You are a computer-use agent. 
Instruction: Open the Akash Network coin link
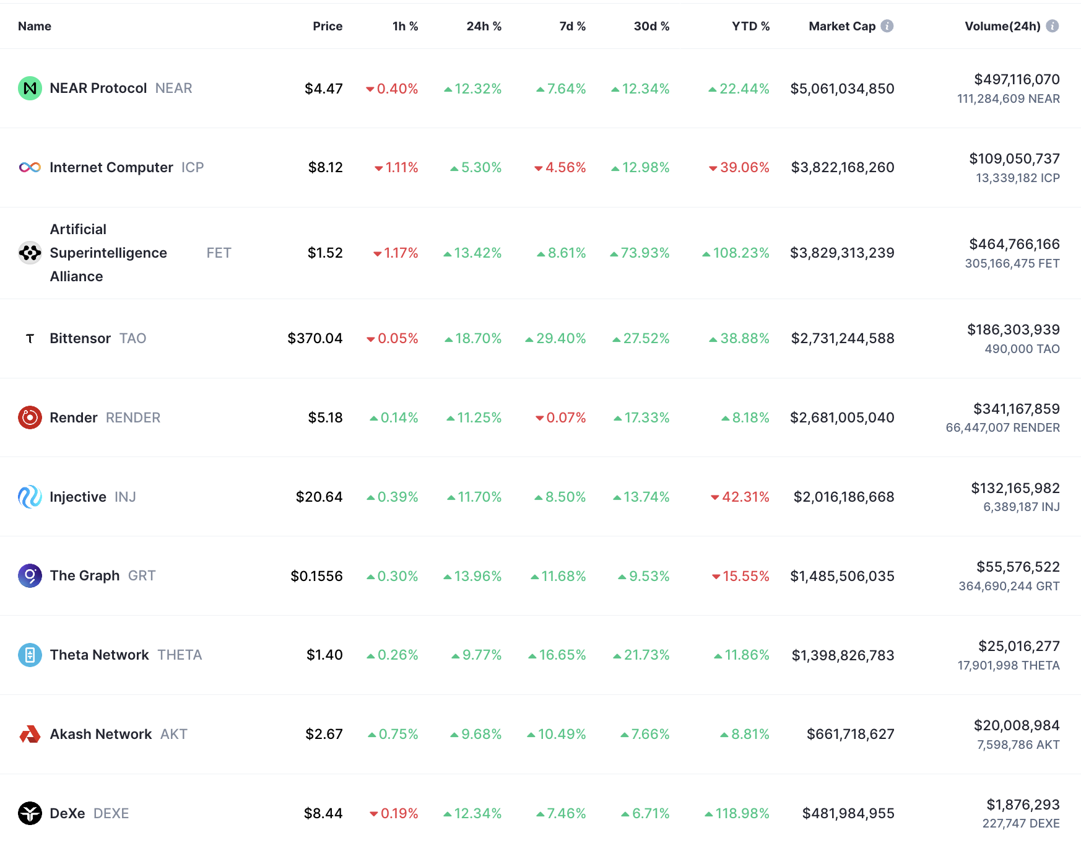pyautogui.click(x=101, y=734)
